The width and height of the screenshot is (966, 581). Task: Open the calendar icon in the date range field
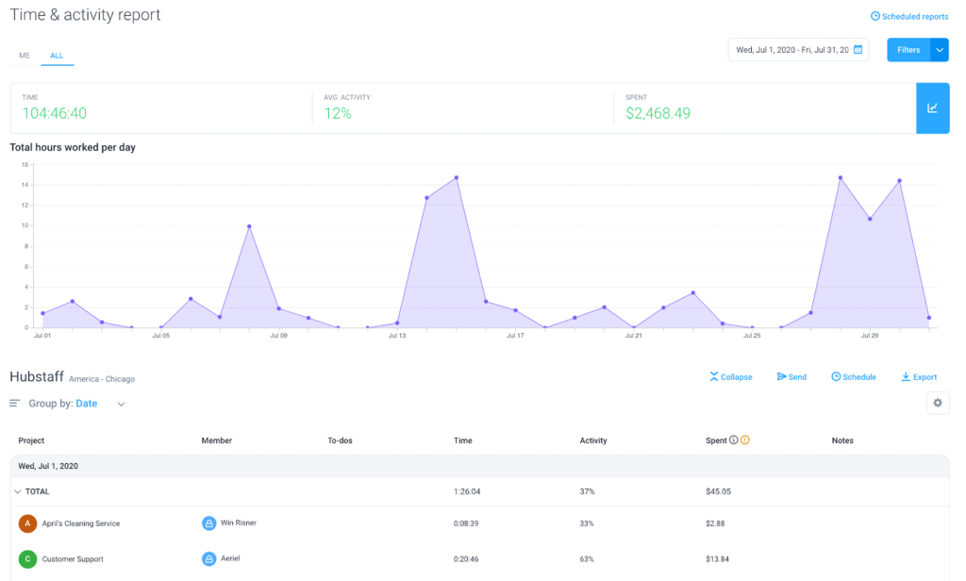tap(858, 49)
